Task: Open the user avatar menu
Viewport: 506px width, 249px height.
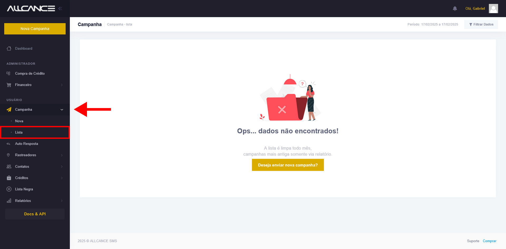Action: click(x=493, y=8)
